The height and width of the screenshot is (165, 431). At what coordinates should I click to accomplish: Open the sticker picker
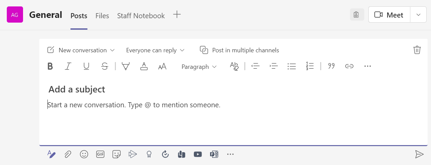117,154
